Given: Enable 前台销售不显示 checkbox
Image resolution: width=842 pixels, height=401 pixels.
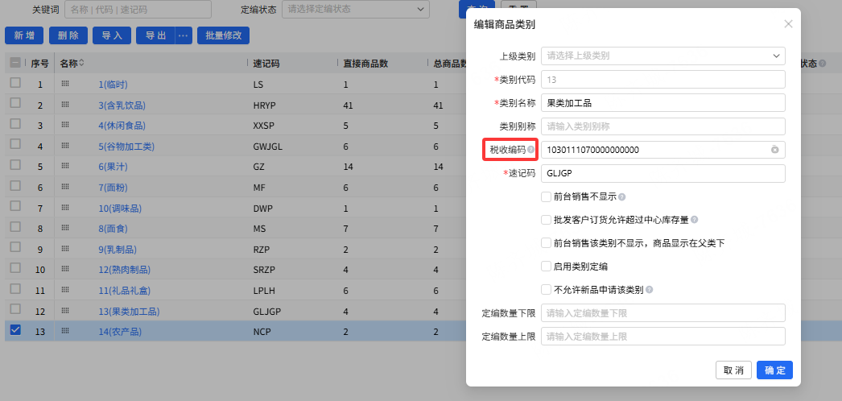Looking at the screenshot, I should 546,197.
